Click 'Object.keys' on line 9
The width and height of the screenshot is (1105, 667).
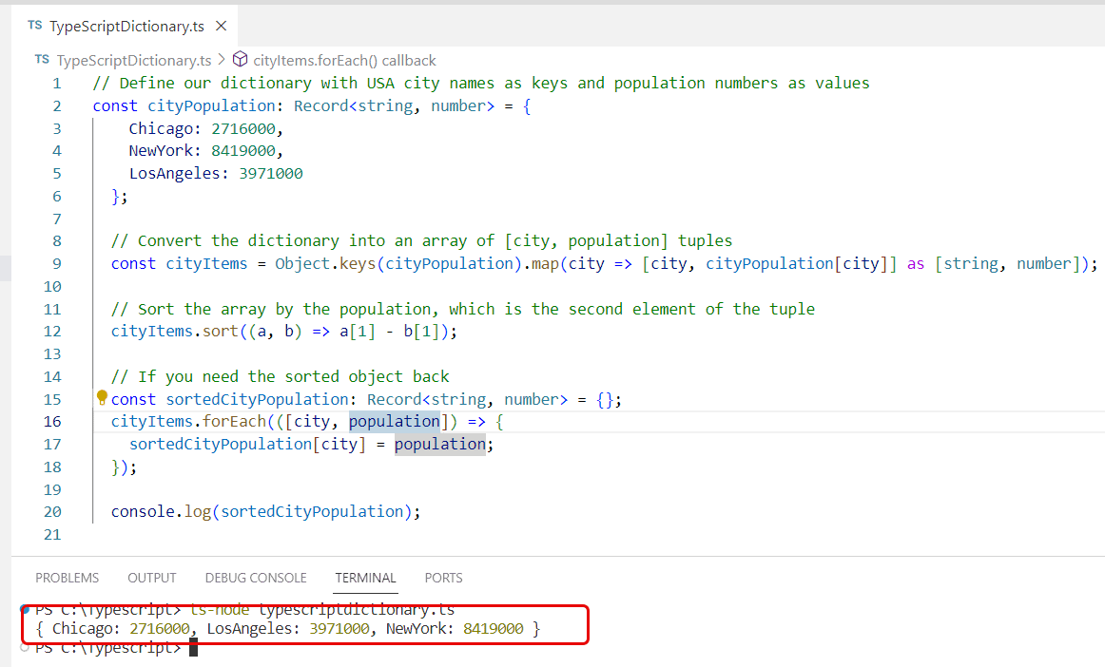325,263
